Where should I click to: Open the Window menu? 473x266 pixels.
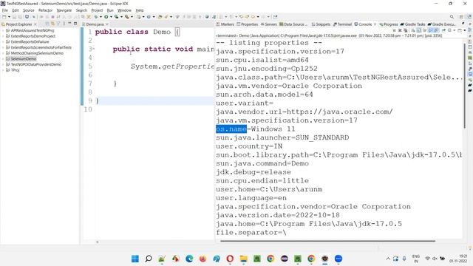coord(124,10)
